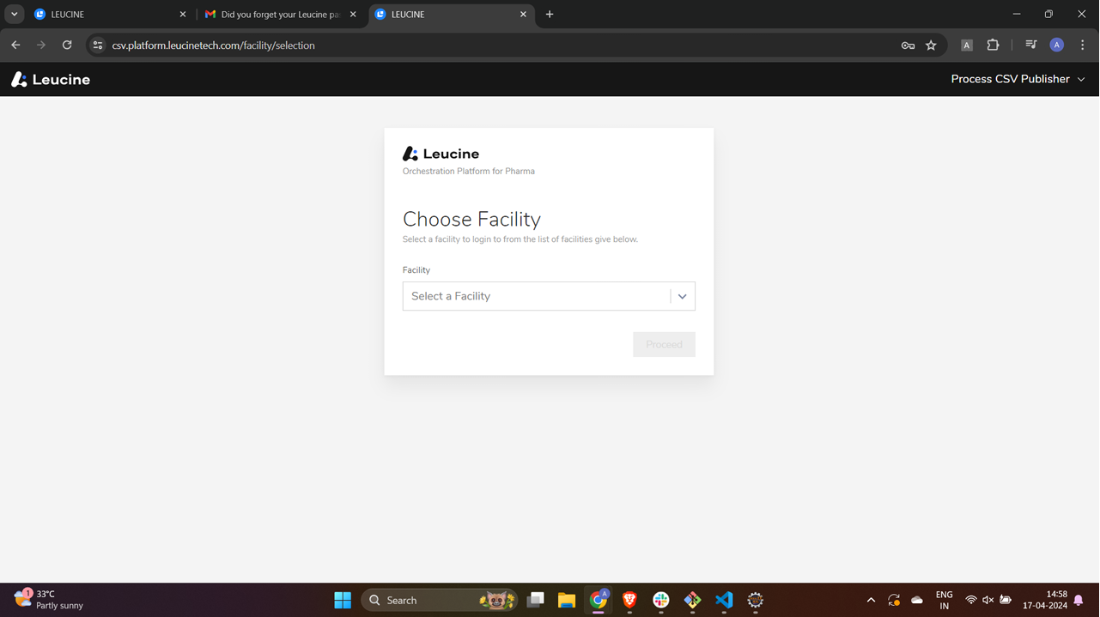
Task: Open the media controls icon
Action: tap(1031, 45)
